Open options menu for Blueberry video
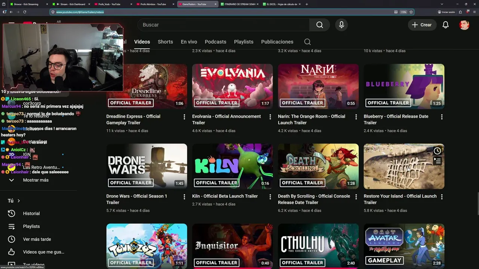The image size is (479, 269). click(x=442, y=117)
